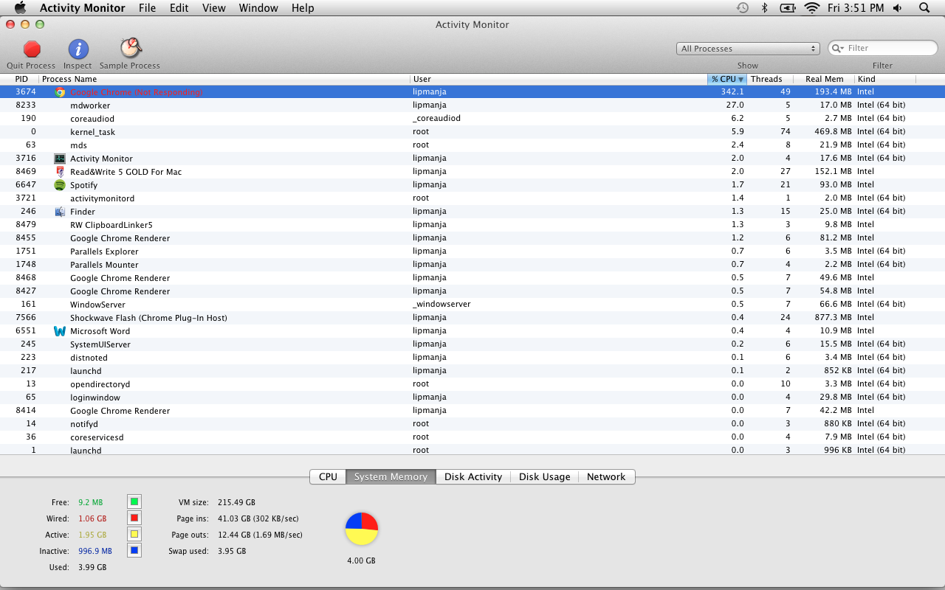Click the Sample Process icon

pos(131,48)
